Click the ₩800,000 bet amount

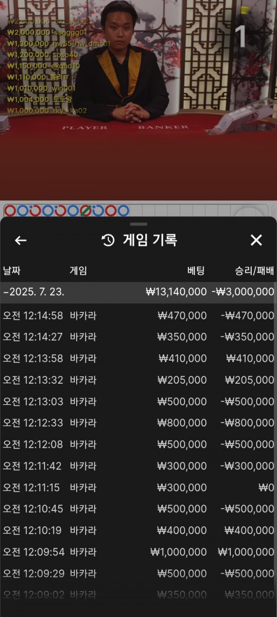[182, 423]
